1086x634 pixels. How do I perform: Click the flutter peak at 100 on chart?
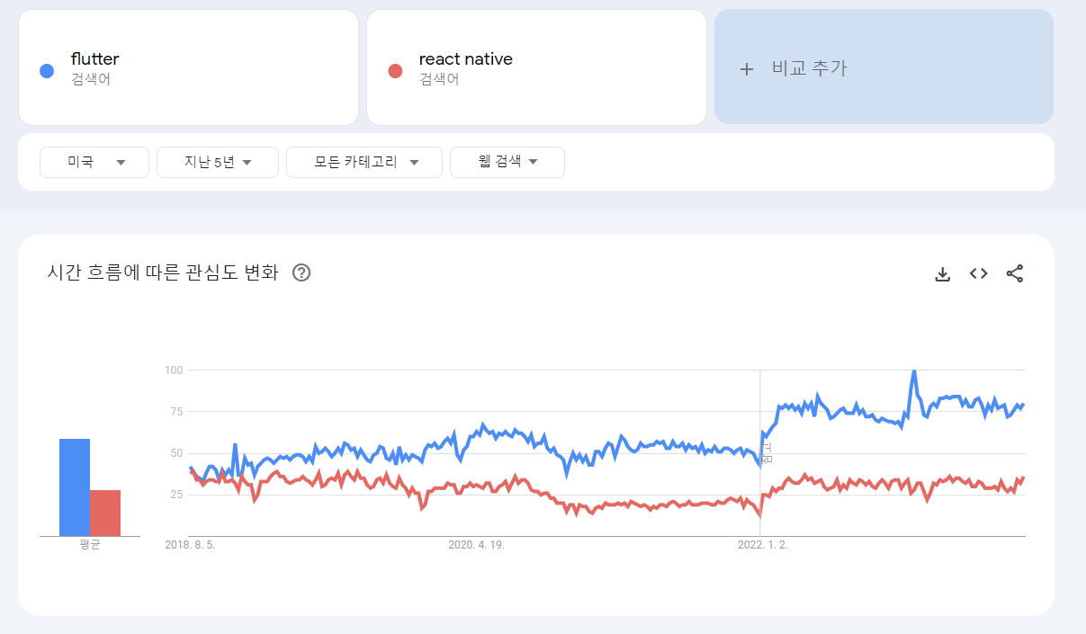[913, 371]
